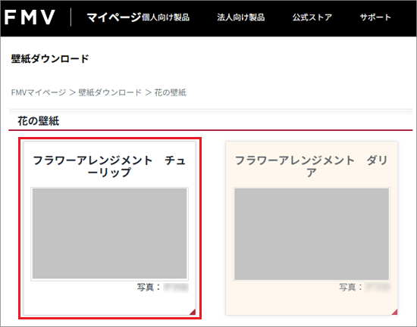The height and width of the screenshot is (327, 417).
Task: Click red corner arrow on ダリア card
Action: click(x=395, y=312)
